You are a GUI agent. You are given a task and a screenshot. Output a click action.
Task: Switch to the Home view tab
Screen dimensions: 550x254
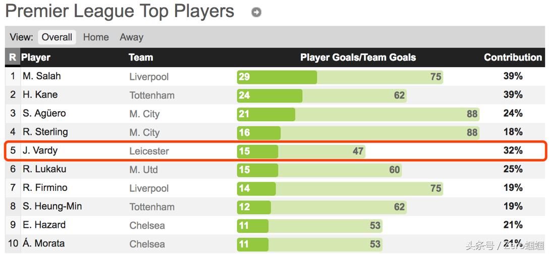(96, 37)
